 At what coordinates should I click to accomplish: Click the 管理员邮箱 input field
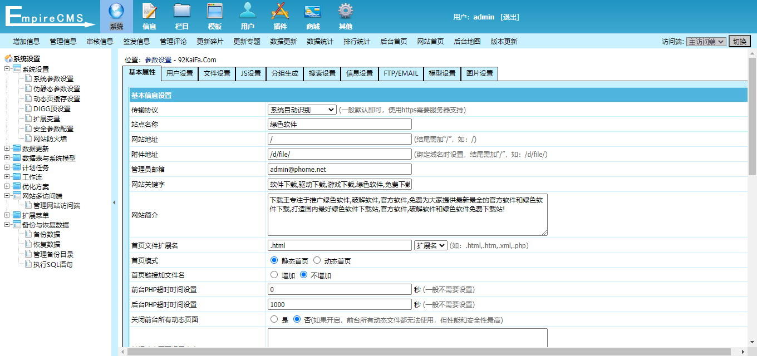click(340, 169)
